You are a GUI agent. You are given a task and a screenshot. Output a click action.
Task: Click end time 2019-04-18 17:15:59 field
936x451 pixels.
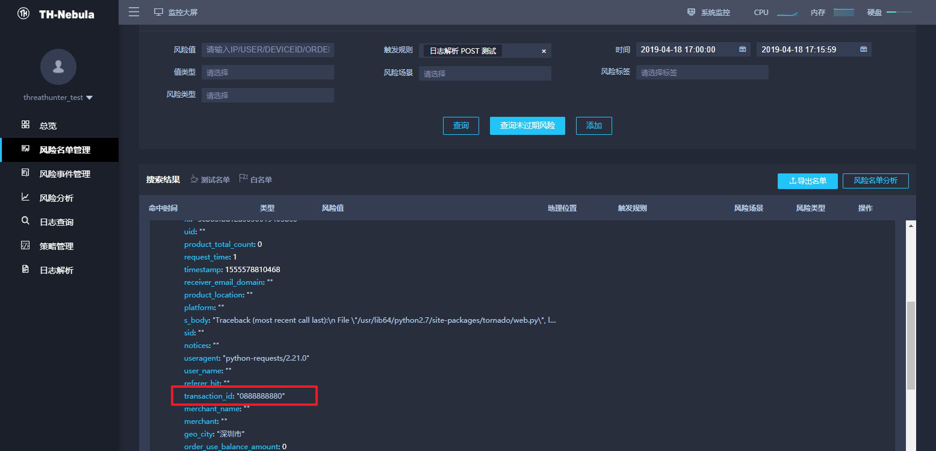point(814,49)
